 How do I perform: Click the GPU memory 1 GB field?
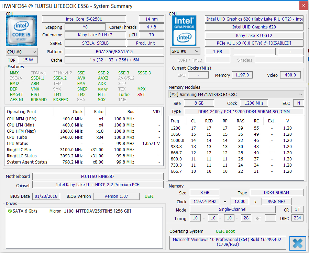tap(218, 51)
